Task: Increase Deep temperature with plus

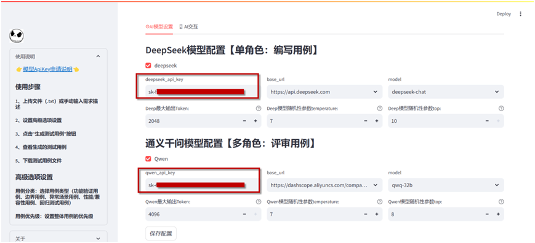Action: 377,121
